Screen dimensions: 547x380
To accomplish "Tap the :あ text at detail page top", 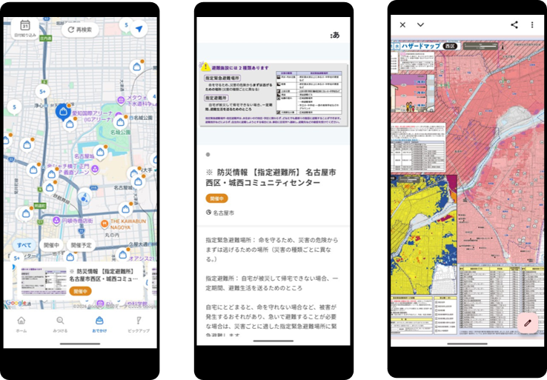I will tap(334, 35).
